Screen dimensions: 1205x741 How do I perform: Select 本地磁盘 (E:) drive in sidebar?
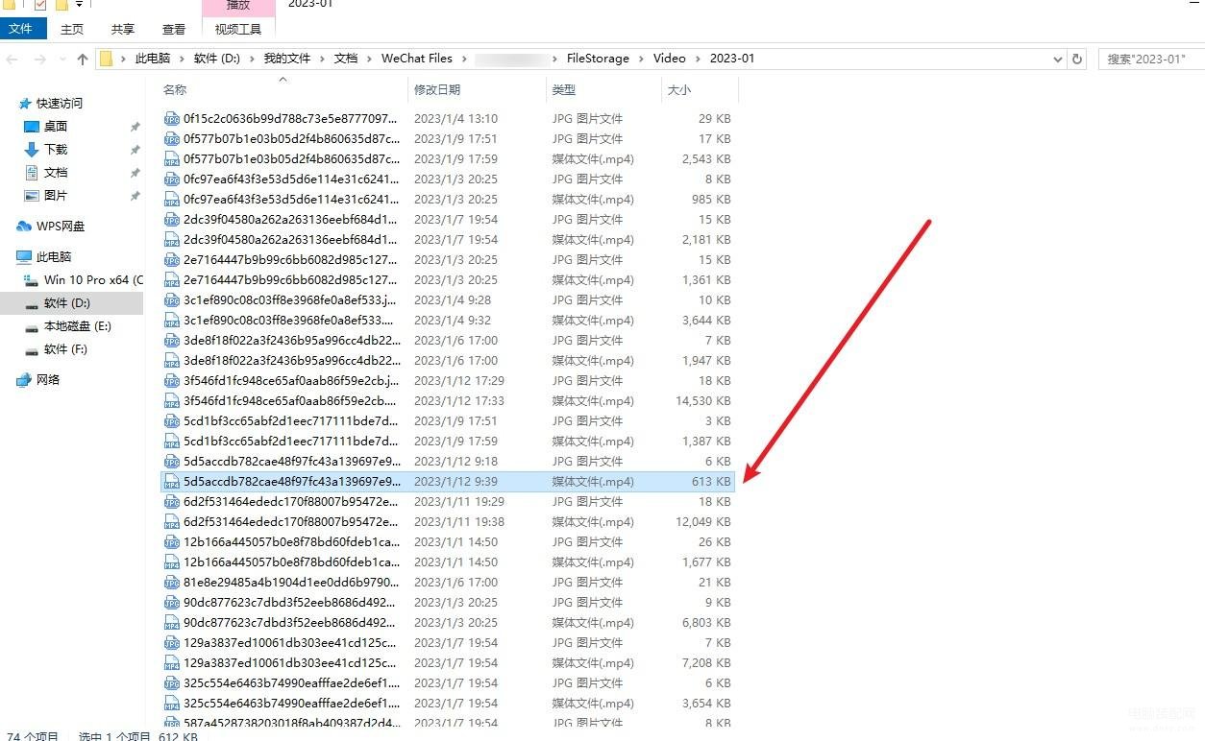pyautogui.click(x=77, y=326)
